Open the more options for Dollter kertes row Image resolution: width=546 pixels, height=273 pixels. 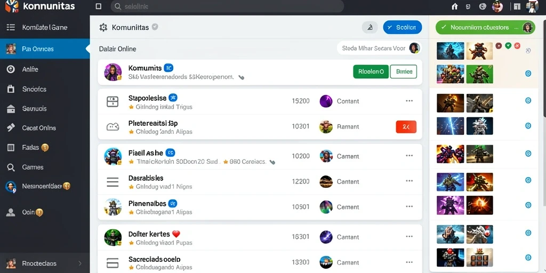409,236
